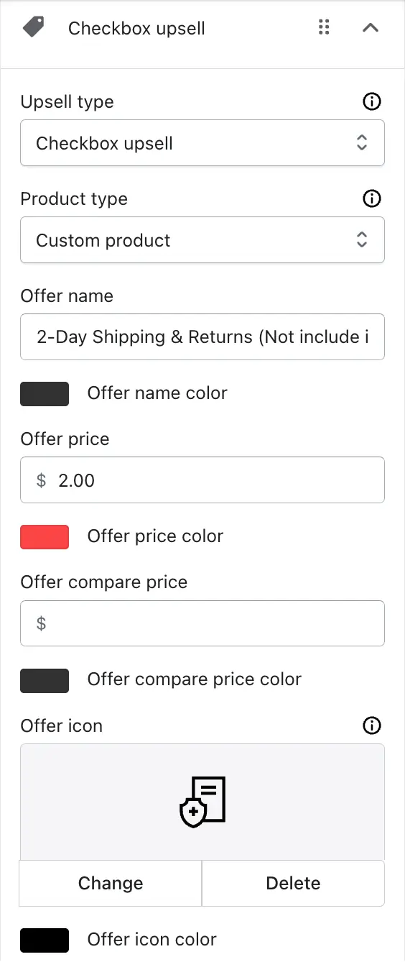Click the Change button for offer icon
The width and height of the screenshot is (405, 962).
[111, 883]
